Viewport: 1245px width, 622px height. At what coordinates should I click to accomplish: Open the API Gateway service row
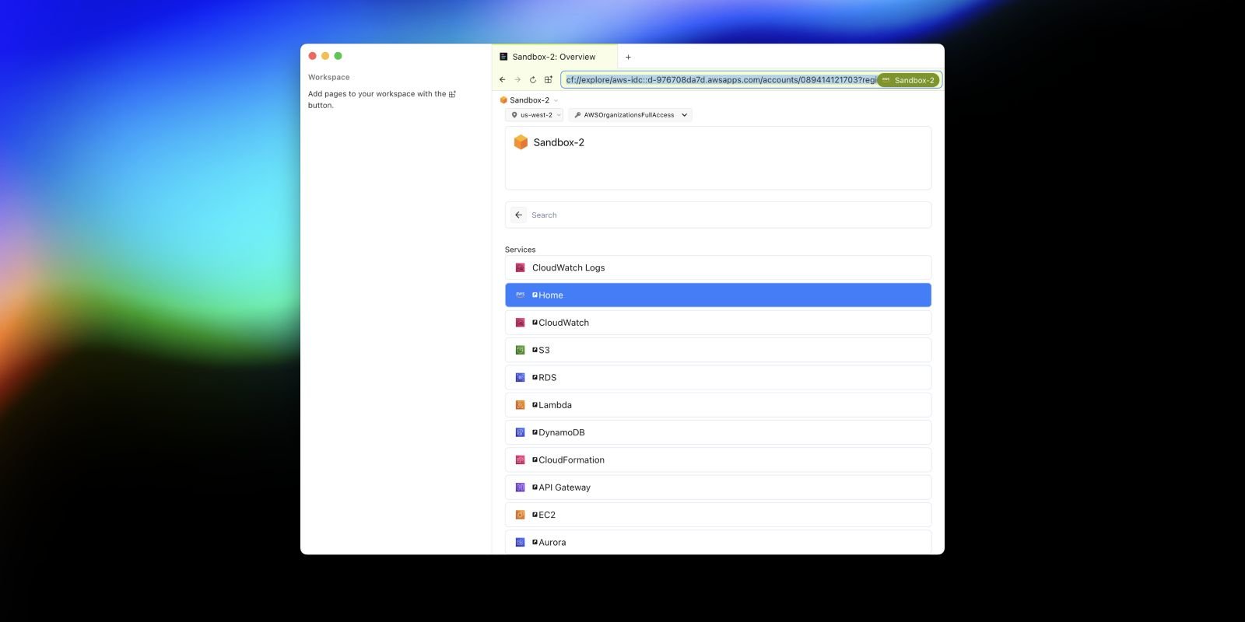coord(718,487)
